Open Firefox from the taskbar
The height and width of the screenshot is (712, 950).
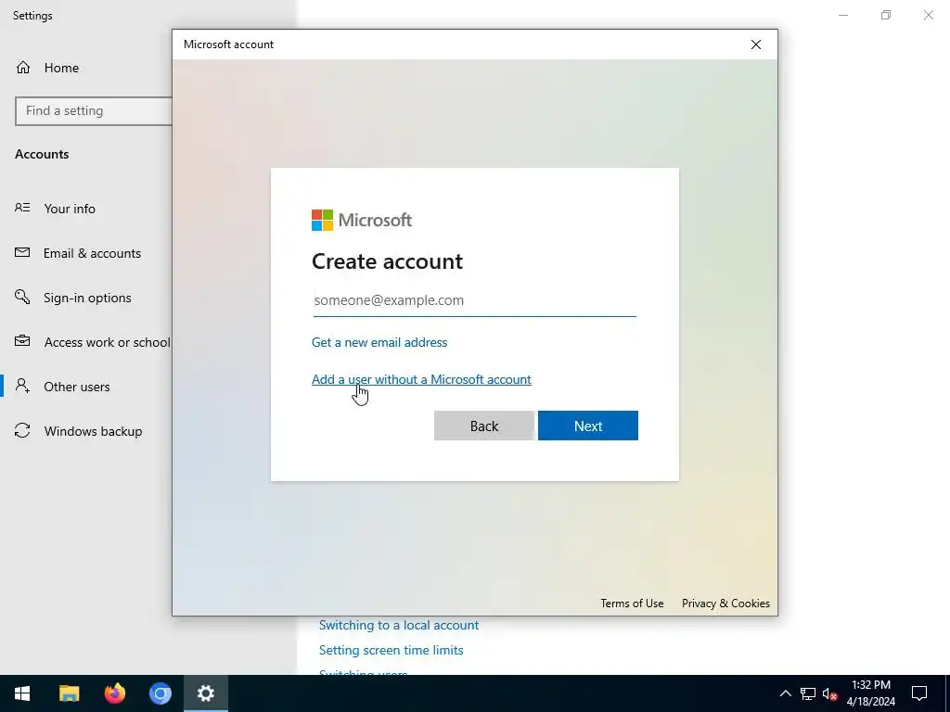click(x=114, y=693)
